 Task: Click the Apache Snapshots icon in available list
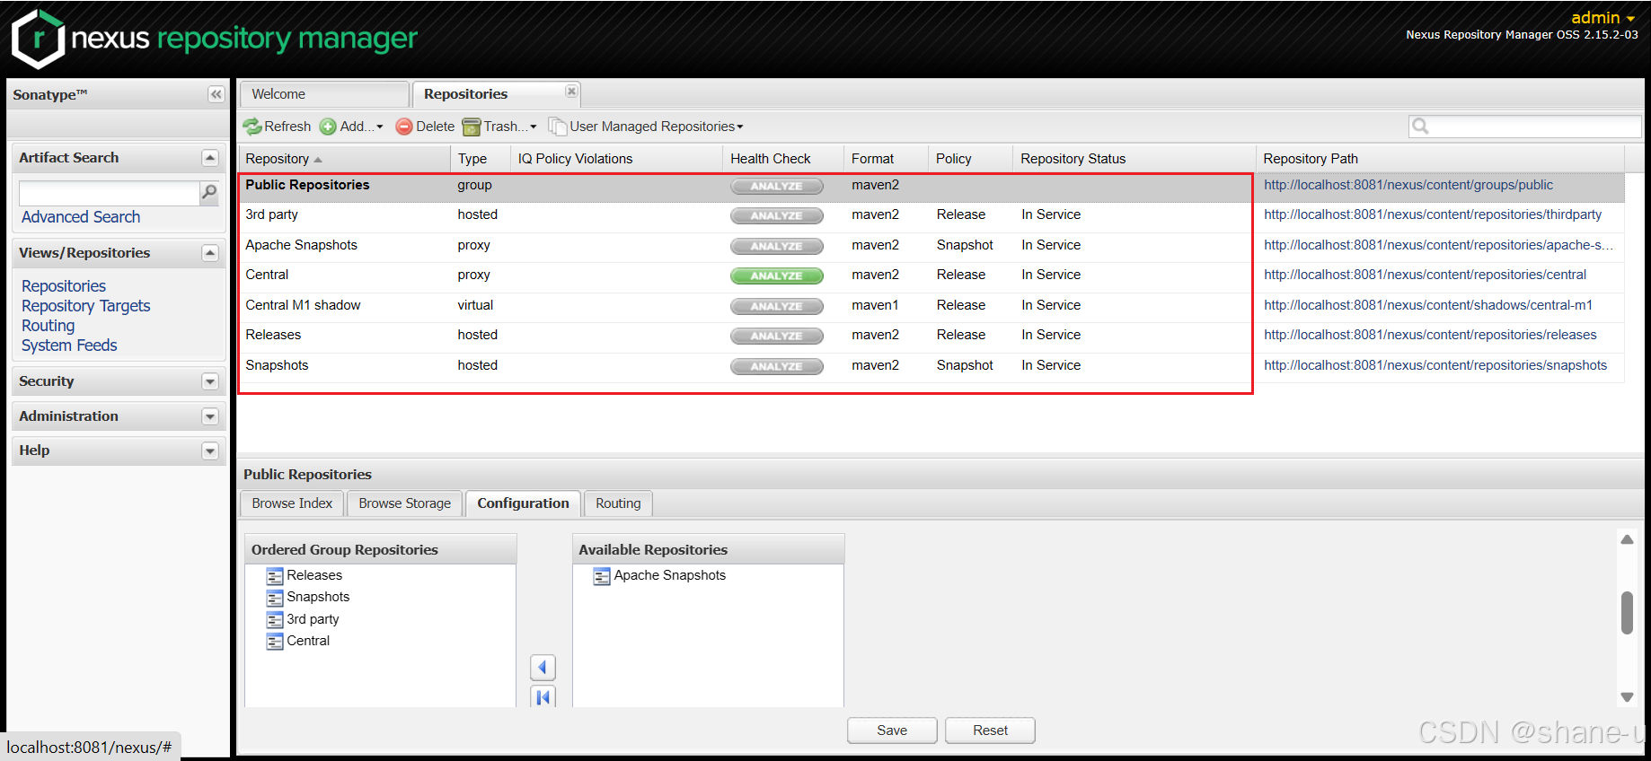(x=602, y=576)
